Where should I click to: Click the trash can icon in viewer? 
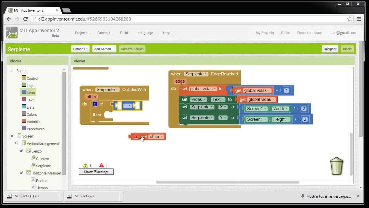[336, 166]
